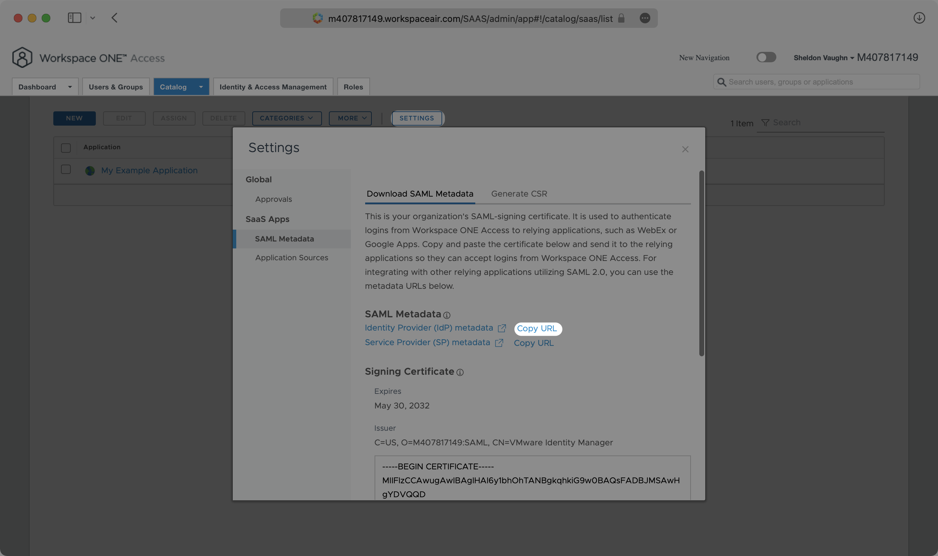Expand the Dashboard dropdown arrow

[x=70, y=87]
